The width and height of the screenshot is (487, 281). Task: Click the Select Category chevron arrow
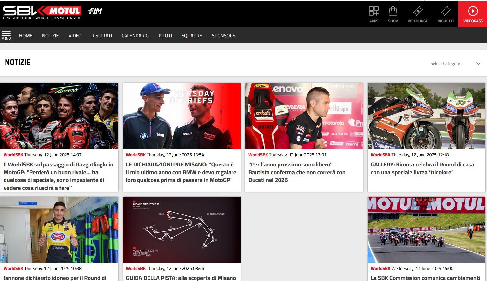coord(478,64)
